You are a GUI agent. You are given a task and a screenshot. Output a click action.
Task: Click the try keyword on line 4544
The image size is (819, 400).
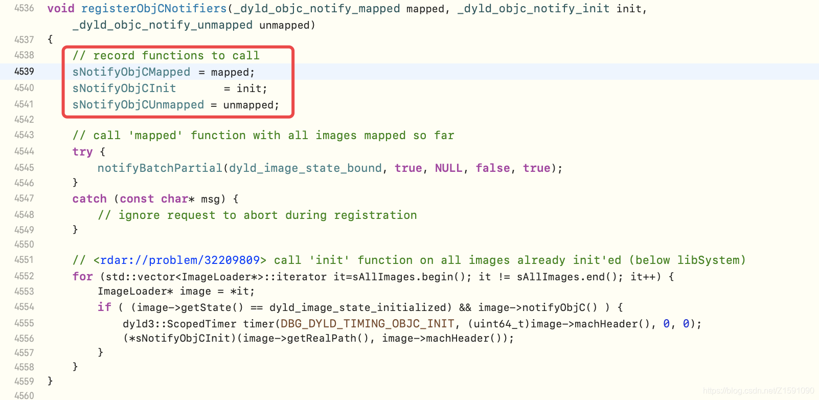click(82, 152)
